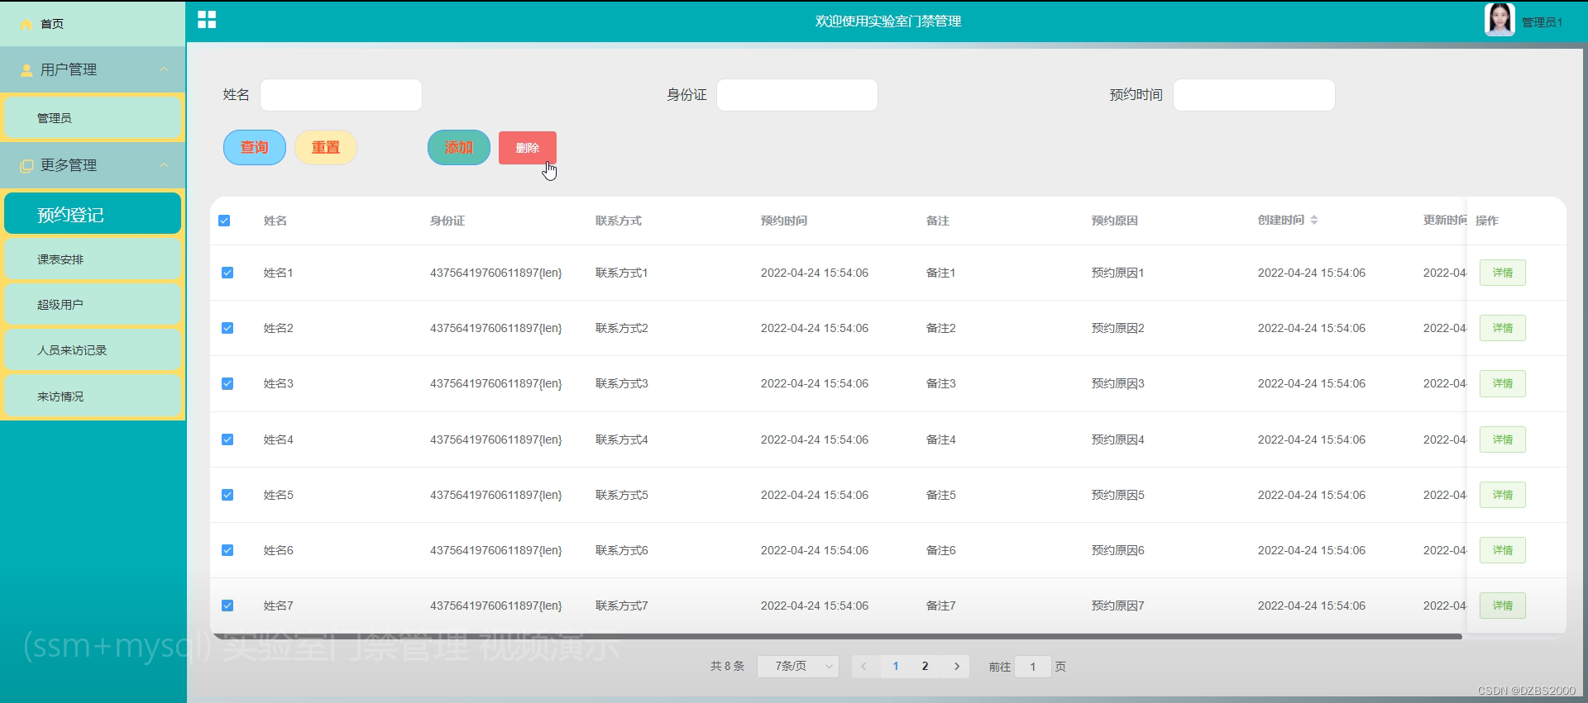Sort by 创建时间 using the sort arrows
1588x703 pixels.
click(1314, 220)
